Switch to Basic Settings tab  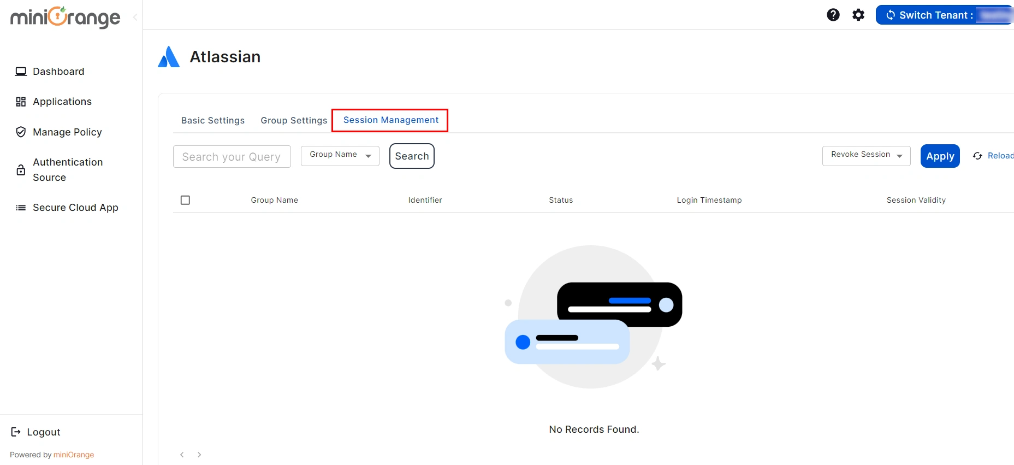click(213, 120)
